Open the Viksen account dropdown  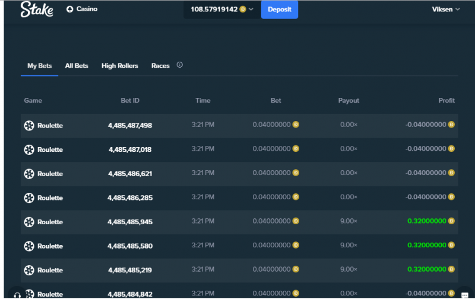446,9
